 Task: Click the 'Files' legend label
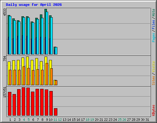153,24
